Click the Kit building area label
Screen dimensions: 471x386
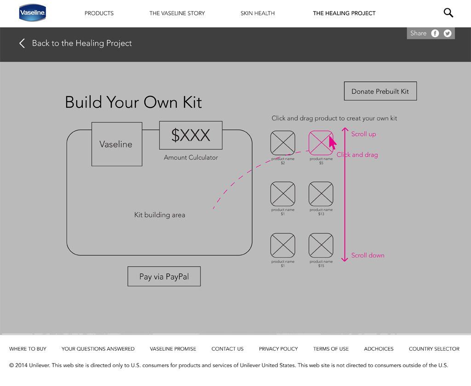coord(160,215)
